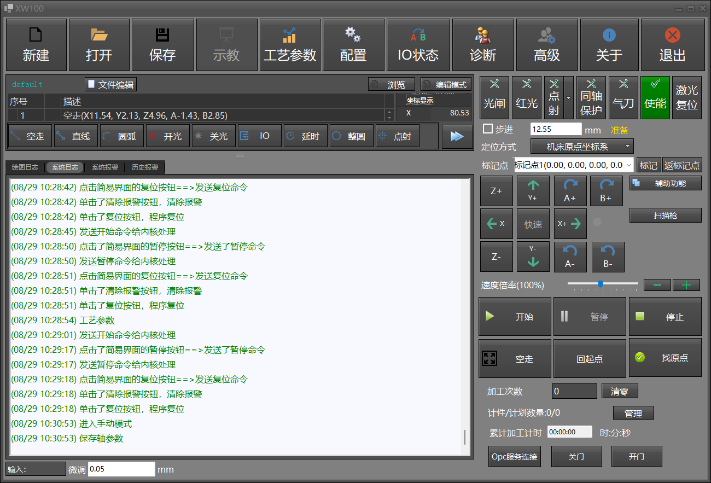This screenshot has height=483, width=711.
Task: Click the 微调 fine-tune input field
Action: (x=121, y=469)
